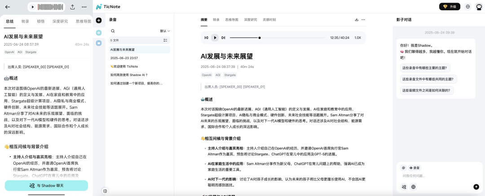
Task: Play the recording in the main player
Action: click(215, 38)
